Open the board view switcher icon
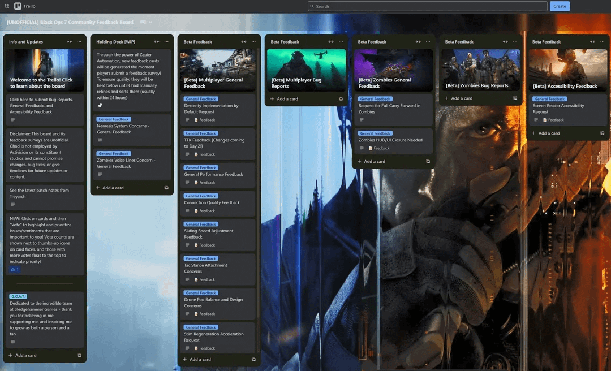This screenshot has width=611, height=371. point(143,22)
